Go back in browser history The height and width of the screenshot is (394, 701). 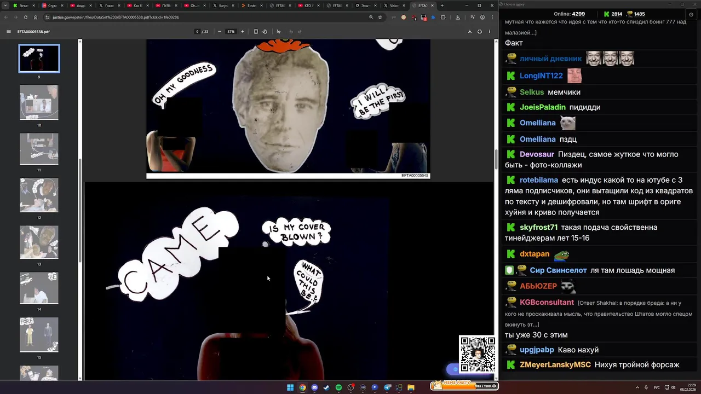pos(6,17)
